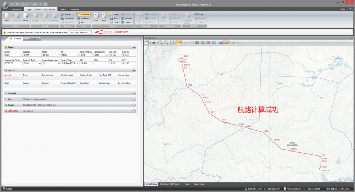This screenshot has width=355, height=192.
Task: Select Minimum fuel option
Action: click(83, 14)
